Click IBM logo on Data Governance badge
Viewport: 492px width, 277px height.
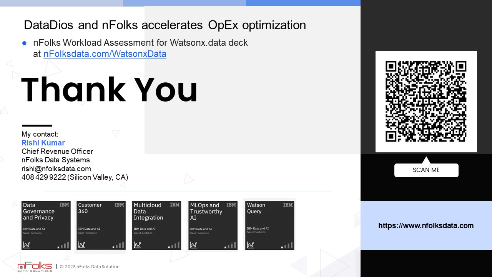click(64, 205)
